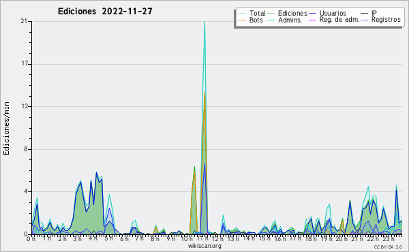Click the y-axis value 4
Screen dimensions: 409x252
coord(26,191)
